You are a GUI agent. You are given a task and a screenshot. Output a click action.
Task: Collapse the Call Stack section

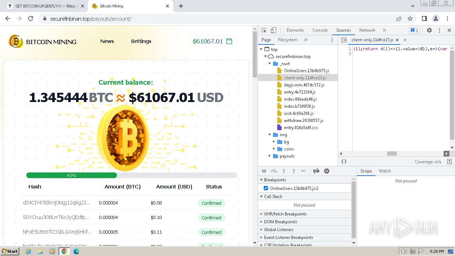[305, 197]
